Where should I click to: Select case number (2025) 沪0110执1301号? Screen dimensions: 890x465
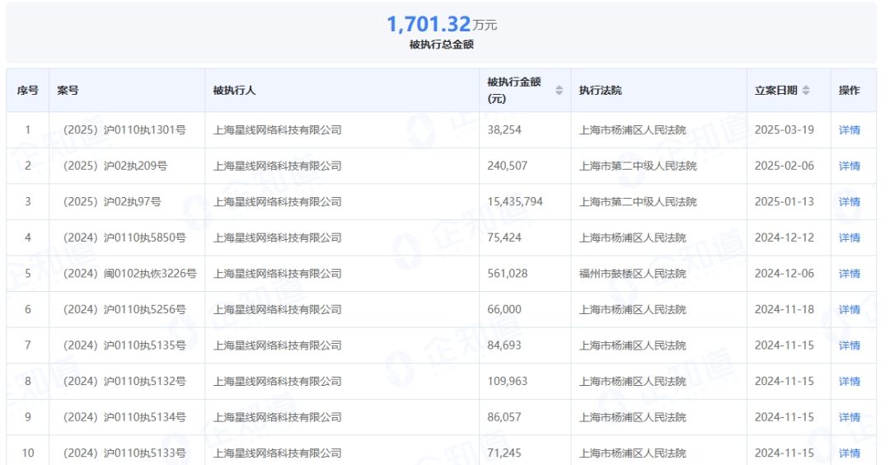(x=123, y=130)
